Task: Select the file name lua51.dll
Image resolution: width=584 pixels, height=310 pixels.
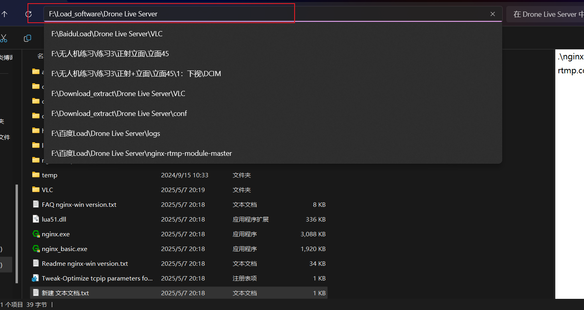Action: [54, 219]
